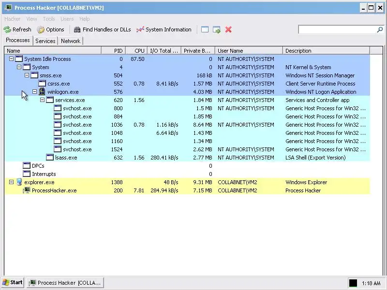Click the icon of svchost.exe PID 1048
The image size is (387, 290).
[58, 133]
